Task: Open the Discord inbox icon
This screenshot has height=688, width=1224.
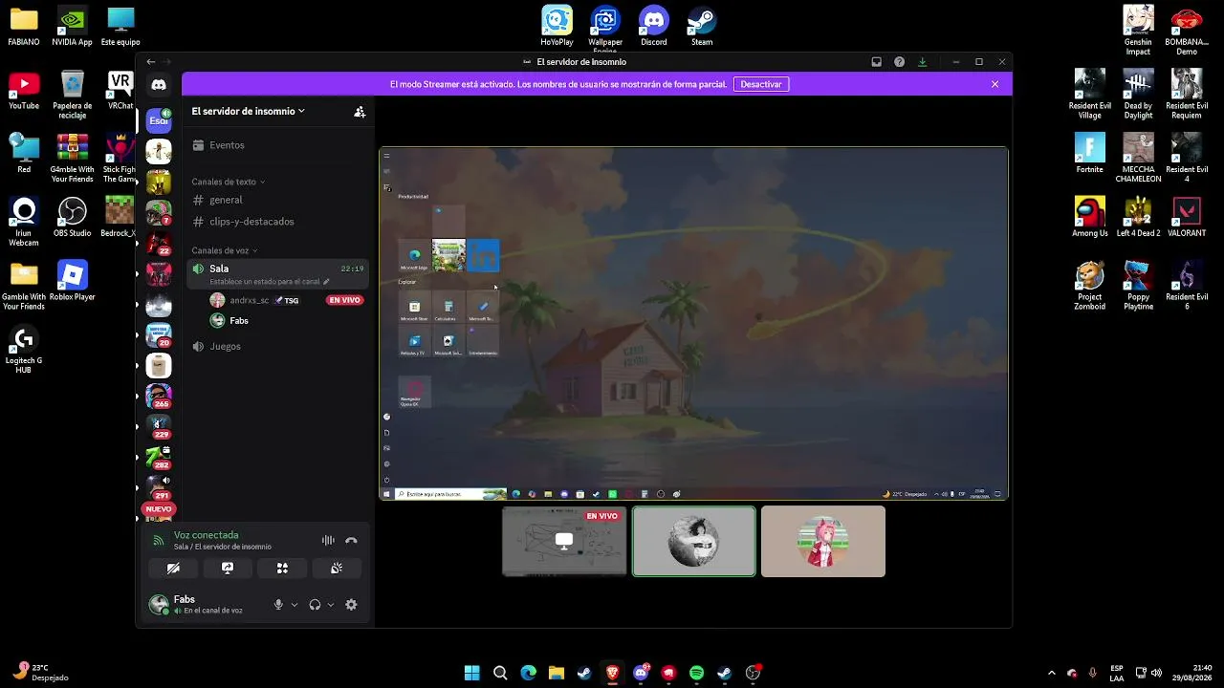Action: tap(876, 62)
